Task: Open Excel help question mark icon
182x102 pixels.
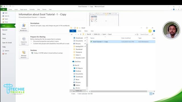Action: tap(174, 9)
